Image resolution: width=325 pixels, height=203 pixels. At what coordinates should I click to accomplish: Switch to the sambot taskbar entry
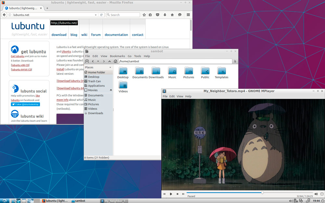(x=78, y=201)
